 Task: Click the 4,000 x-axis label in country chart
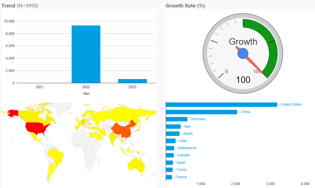coord(305,184)
